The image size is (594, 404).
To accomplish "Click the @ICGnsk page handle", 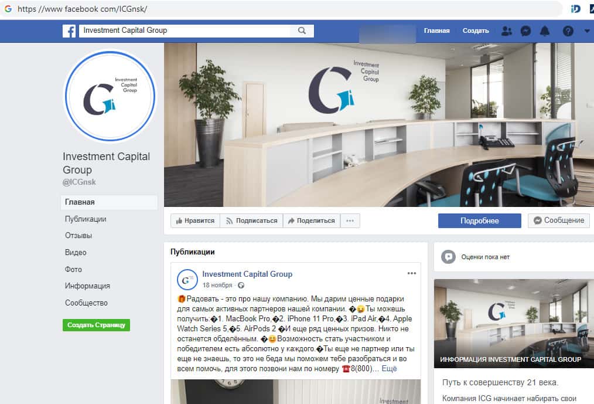I will [79, 182].
